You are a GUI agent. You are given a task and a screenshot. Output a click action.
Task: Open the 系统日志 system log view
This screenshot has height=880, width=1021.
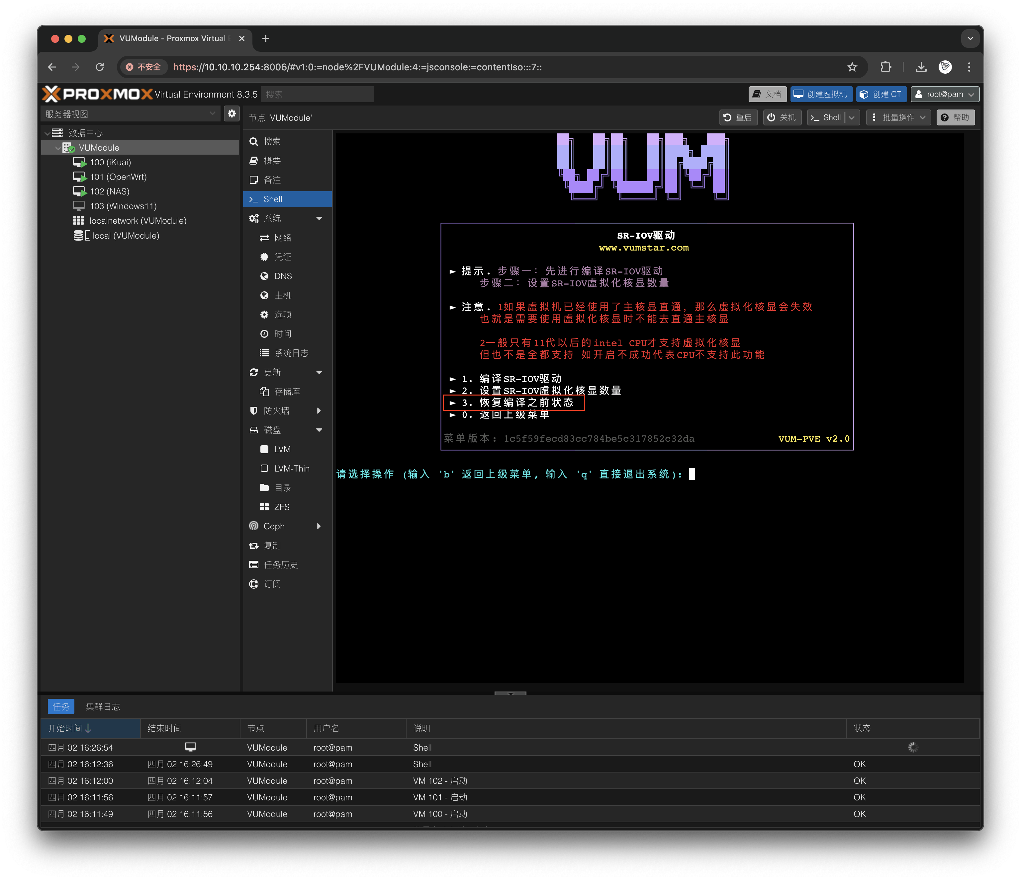pos(290,352)
